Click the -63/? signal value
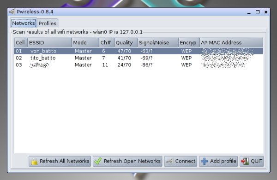The width and height of the screenshot is (277, 180). point(146,51)
